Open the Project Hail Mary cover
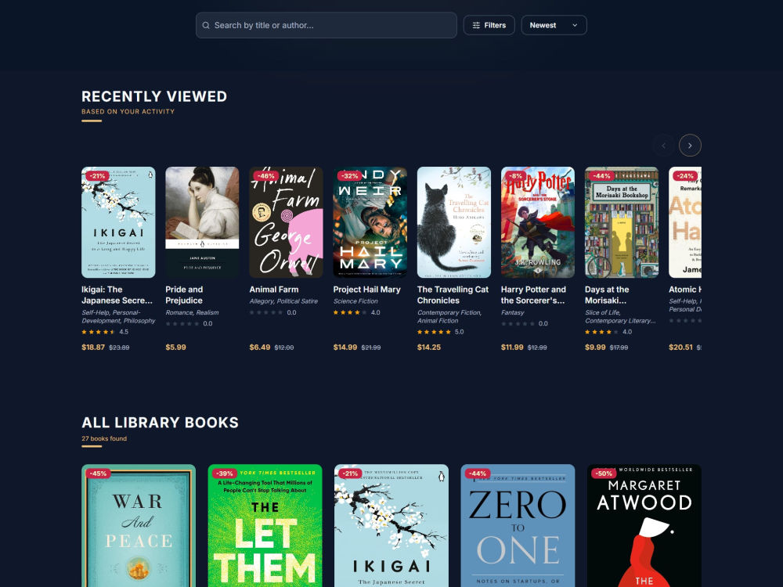 pyautogui.click(x=370, y=222)
